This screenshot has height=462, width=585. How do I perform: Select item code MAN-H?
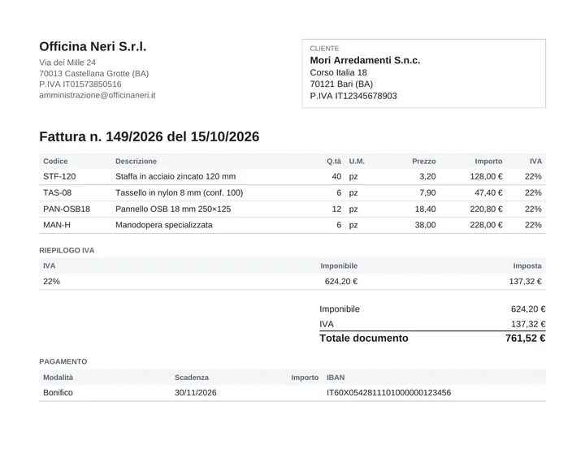coord(57,225)
